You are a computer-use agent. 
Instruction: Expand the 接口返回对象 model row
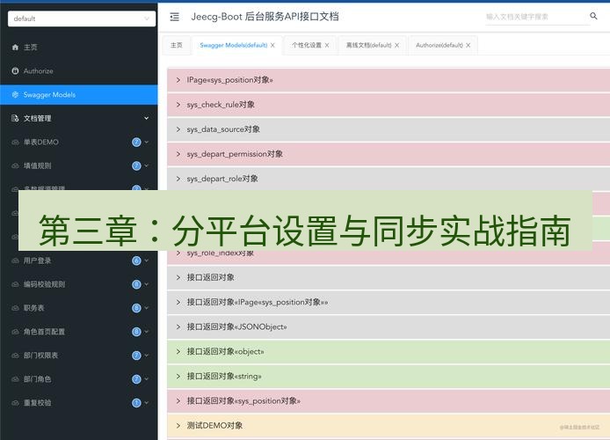click(x=389, y=277)
